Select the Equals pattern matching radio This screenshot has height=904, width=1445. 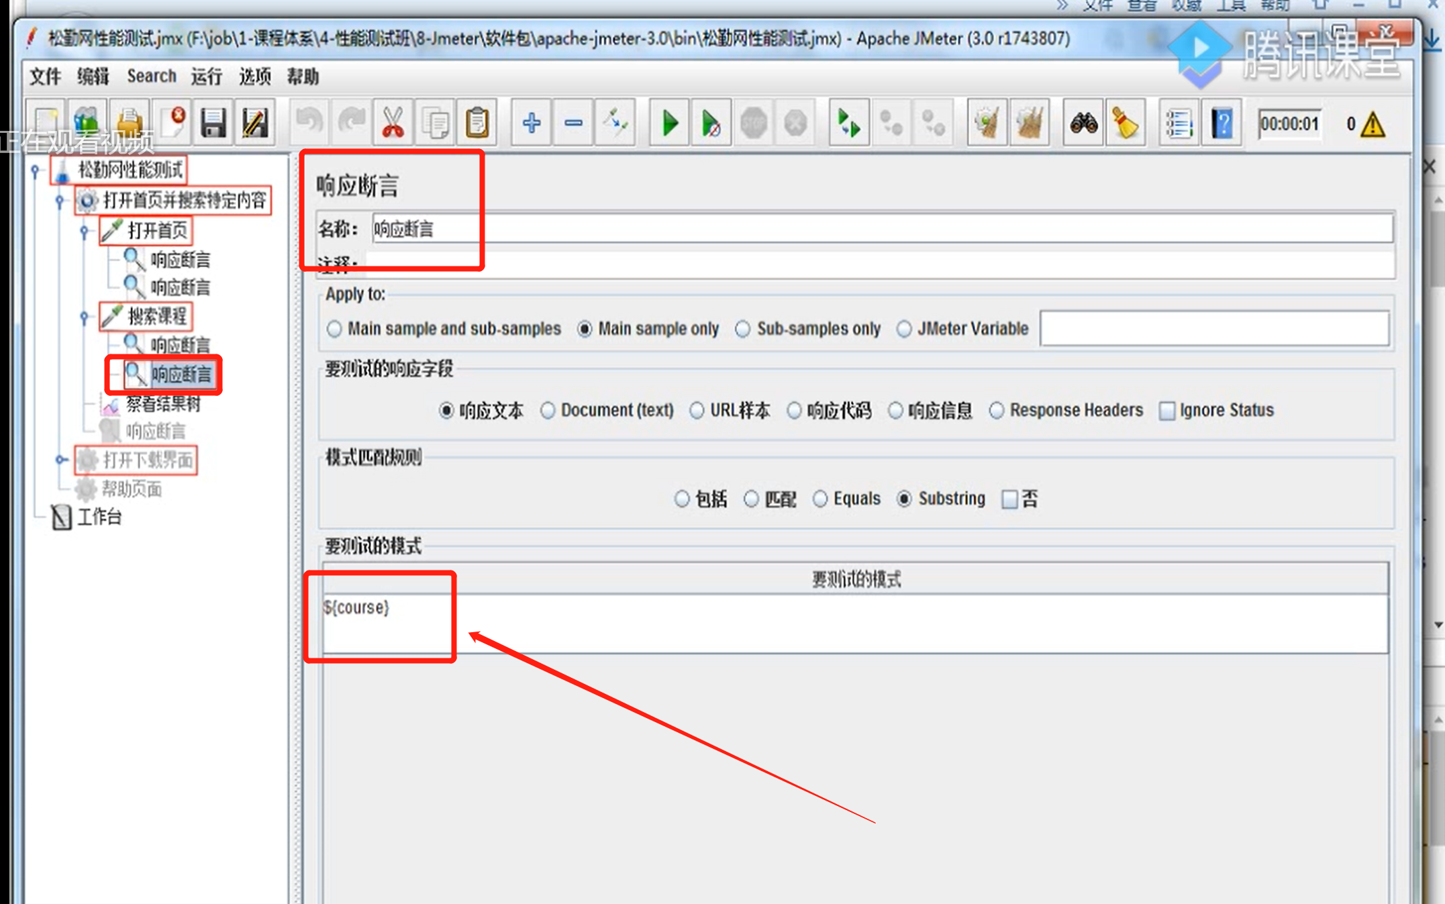click(x=820, y=499)
